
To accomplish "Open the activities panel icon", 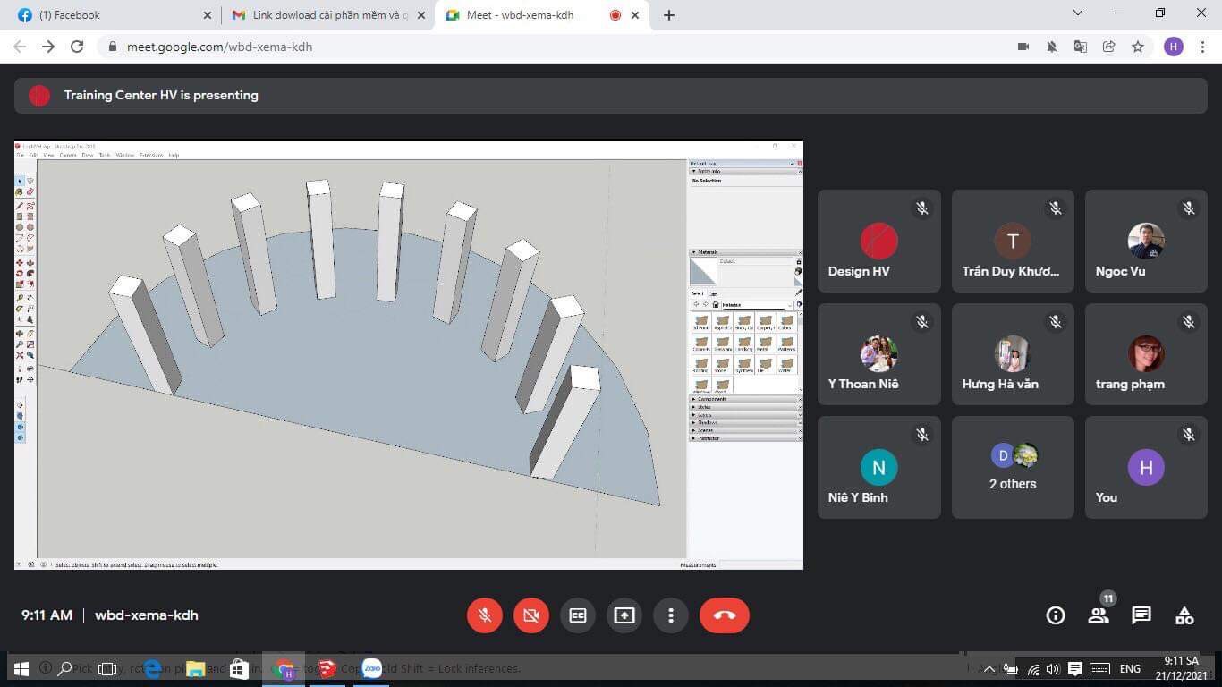I will click(x=1184, y=615).
